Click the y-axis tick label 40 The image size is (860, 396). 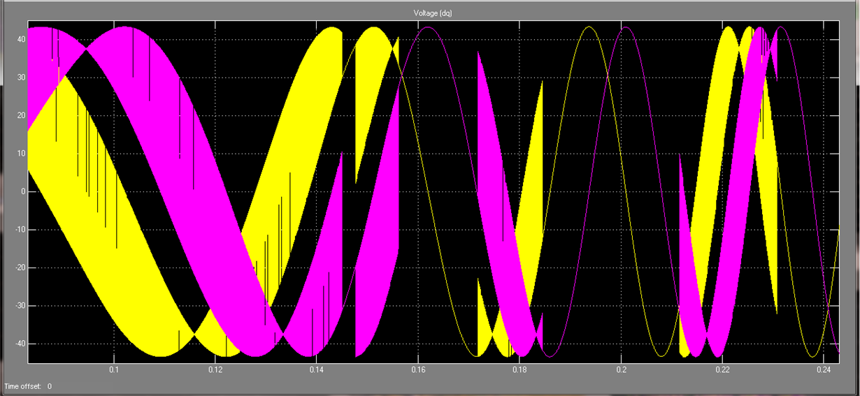21,39
